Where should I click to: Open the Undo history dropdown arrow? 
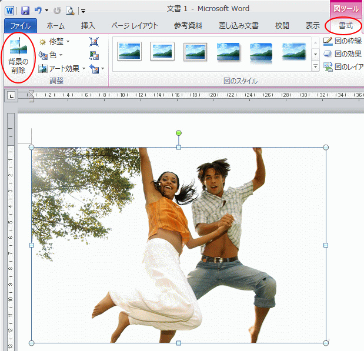coord(46,11)
